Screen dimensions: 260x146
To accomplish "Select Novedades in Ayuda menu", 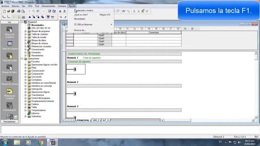I will point(91,19).
